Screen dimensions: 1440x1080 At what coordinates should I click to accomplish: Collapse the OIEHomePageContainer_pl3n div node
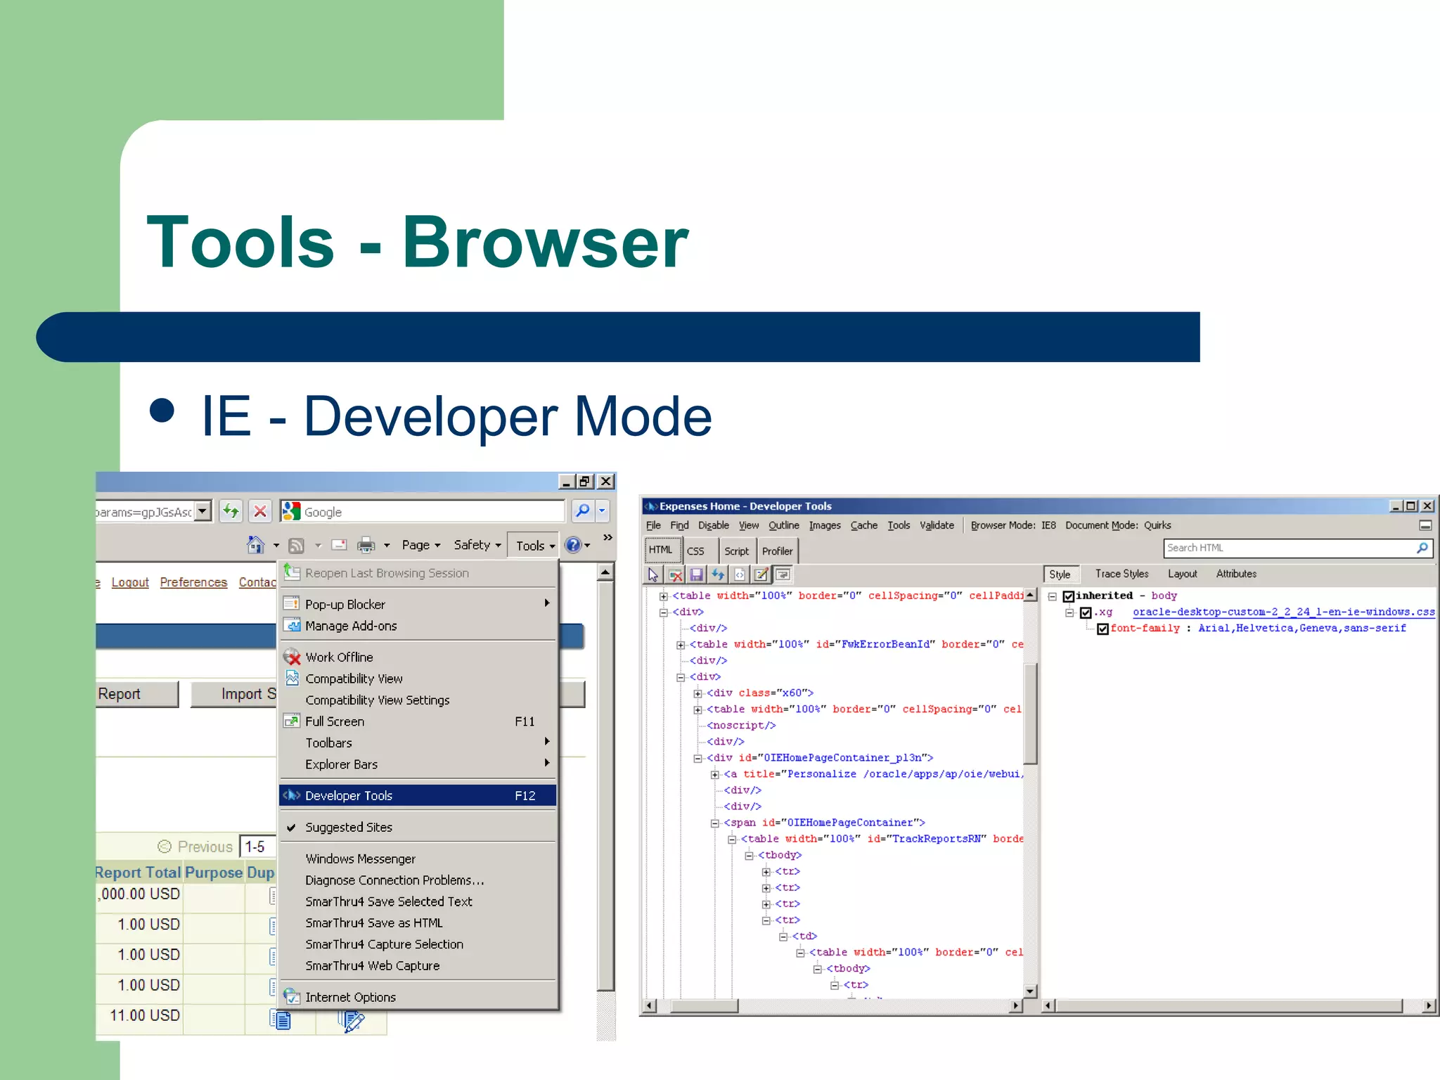[697, 758]
